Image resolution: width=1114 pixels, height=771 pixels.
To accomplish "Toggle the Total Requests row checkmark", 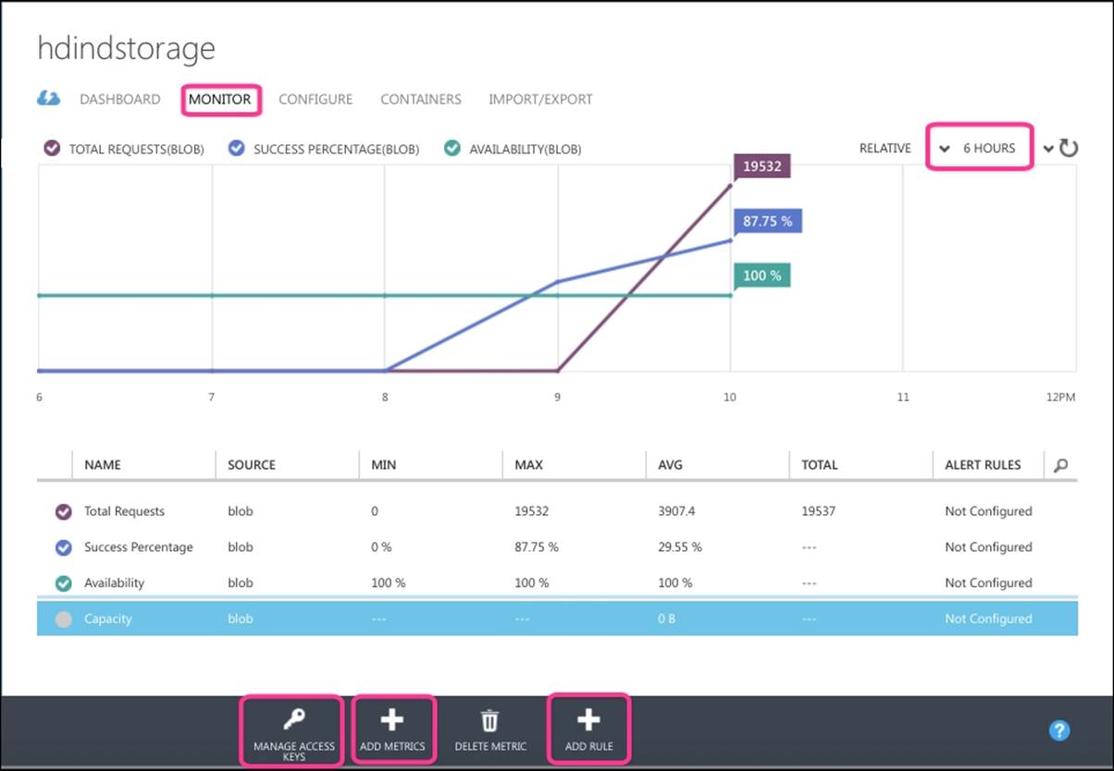I will pyautogui.click(x=64, y=511).
